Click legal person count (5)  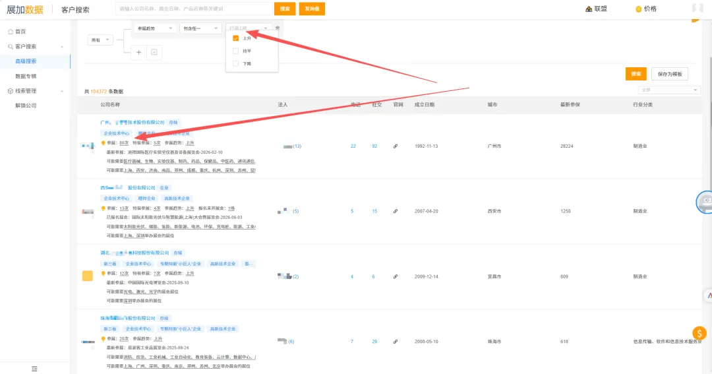click(295, 211)
